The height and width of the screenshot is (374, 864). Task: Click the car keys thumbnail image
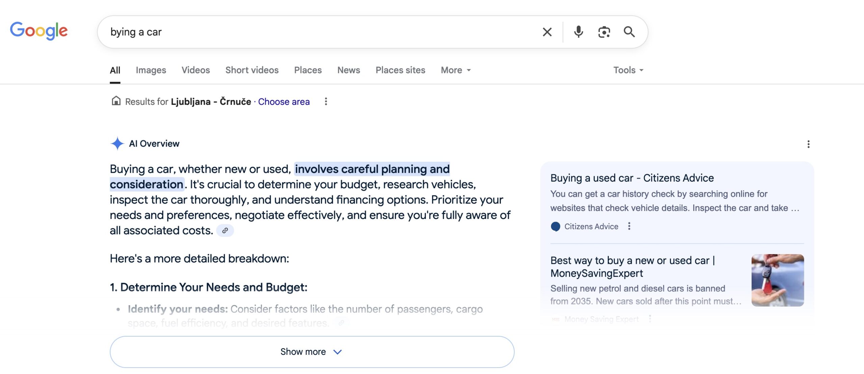(x=778, y=280)
